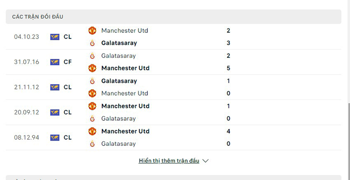Click Manchester Utd crest in 08.12.94 match

[92, 131]
